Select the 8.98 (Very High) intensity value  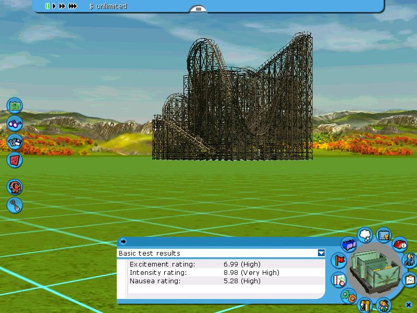pos(251,272)
